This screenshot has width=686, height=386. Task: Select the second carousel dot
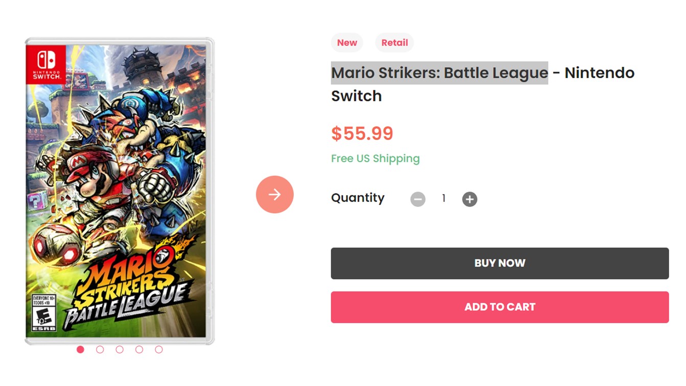pos(100,350)
